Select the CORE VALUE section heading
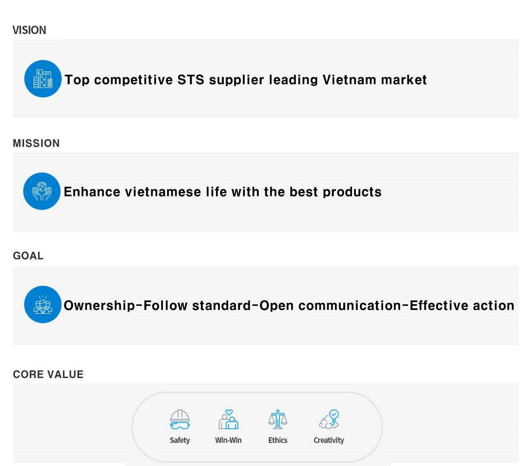Viewport: 522px width, 466px height. coord(48,374)
